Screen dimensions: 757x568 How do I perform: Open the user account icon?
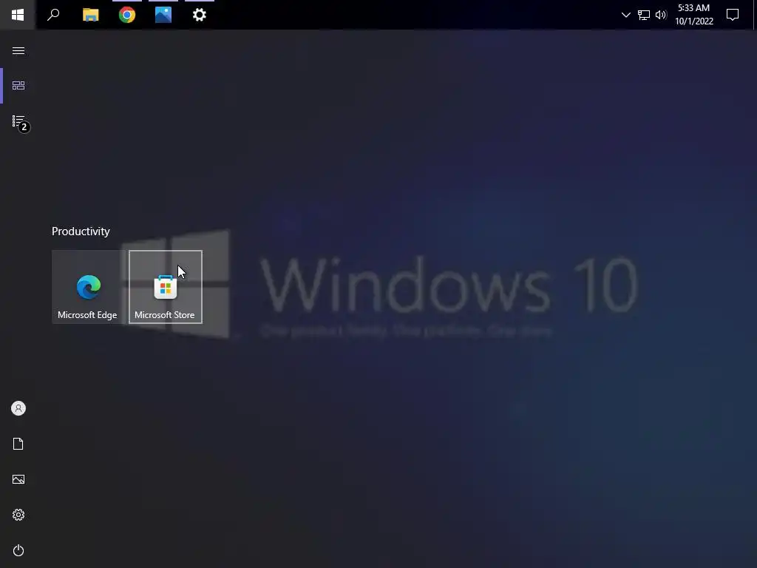pyautogui.click(x=18, y=408)
